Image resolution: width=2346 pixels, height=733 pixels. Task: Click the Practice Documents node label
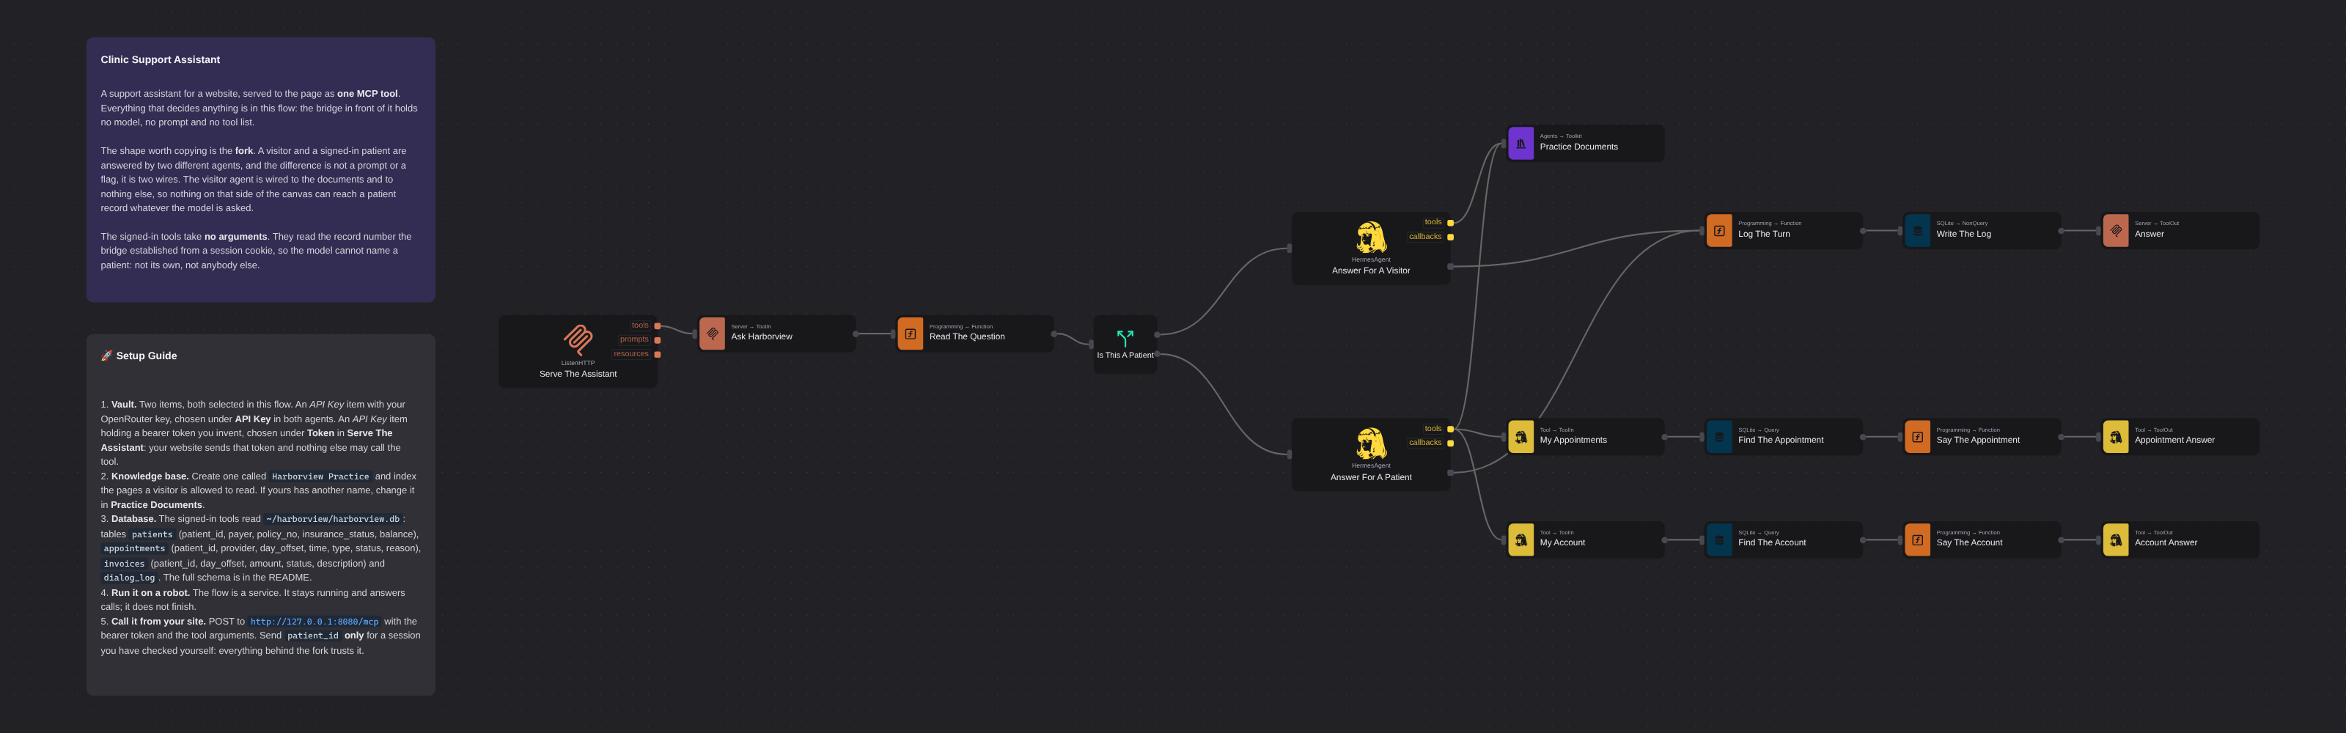(1578, 147)
